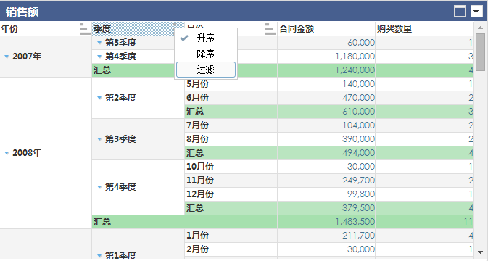Viewport: 488px width, 261px height.
Task: Collapse 第2季度 under 2008年
Action: click(99, 98)
